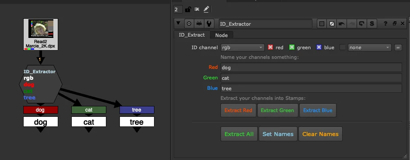Open the none channel dropdown
This screenshot has width=410, height=160.
click(369, 48)
